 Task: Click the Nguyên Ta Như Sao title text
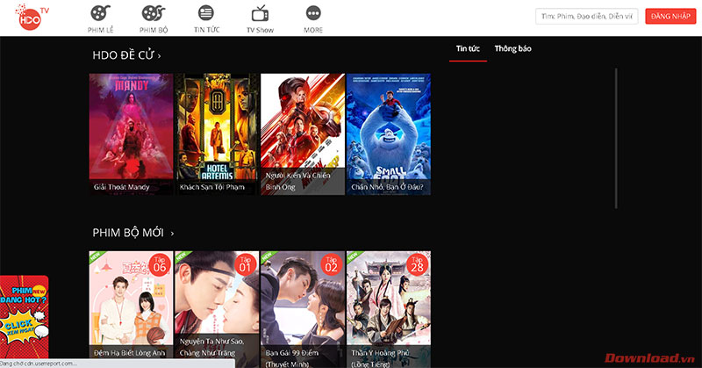pyautogui.click(x=211, y=347)
